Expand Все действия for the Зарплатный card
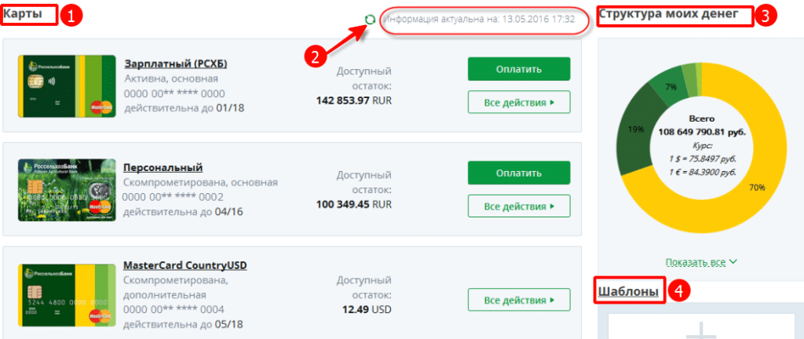804x339 pixels. (519, 103)
